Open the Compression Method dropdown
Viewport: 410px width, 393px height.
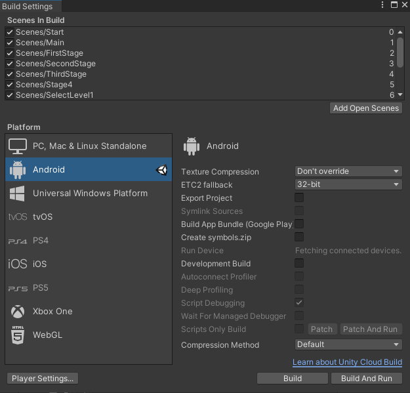point(348,344)
